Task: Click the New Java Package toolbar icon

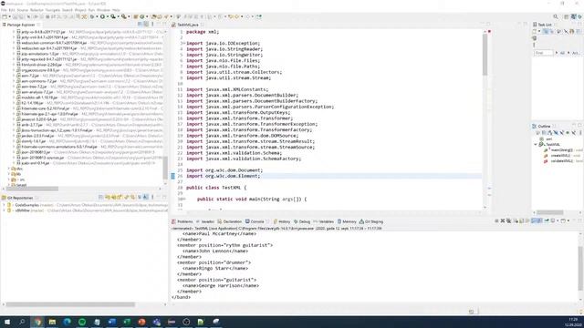Action: pos(136,16)
